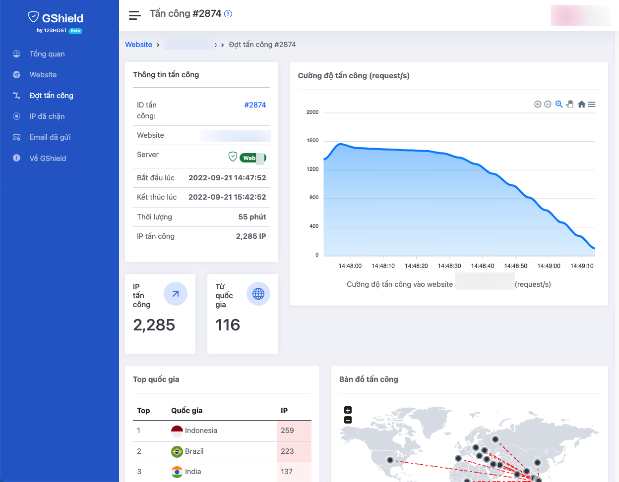The width and height of the screenshot is (619, 482).
Task: Enable selection zoom on the chart
Action: [x=558, y=104]
